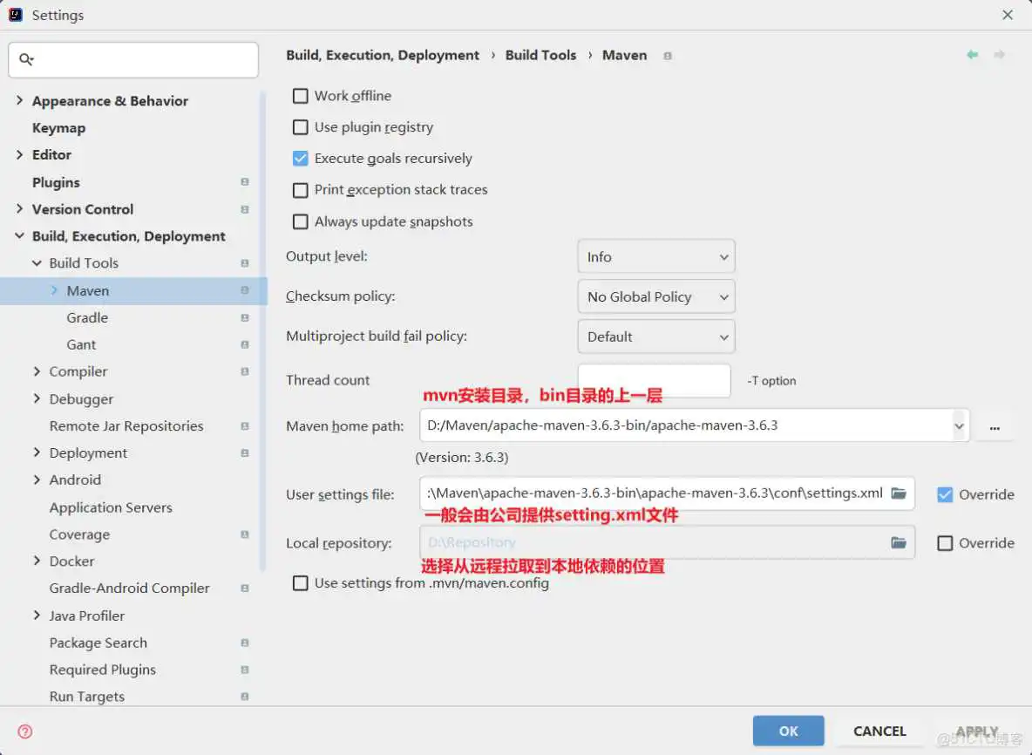The image size is (1032, 755).
Task: Click the "..." browse icon for Maven home path
Action: coord(995,425)
